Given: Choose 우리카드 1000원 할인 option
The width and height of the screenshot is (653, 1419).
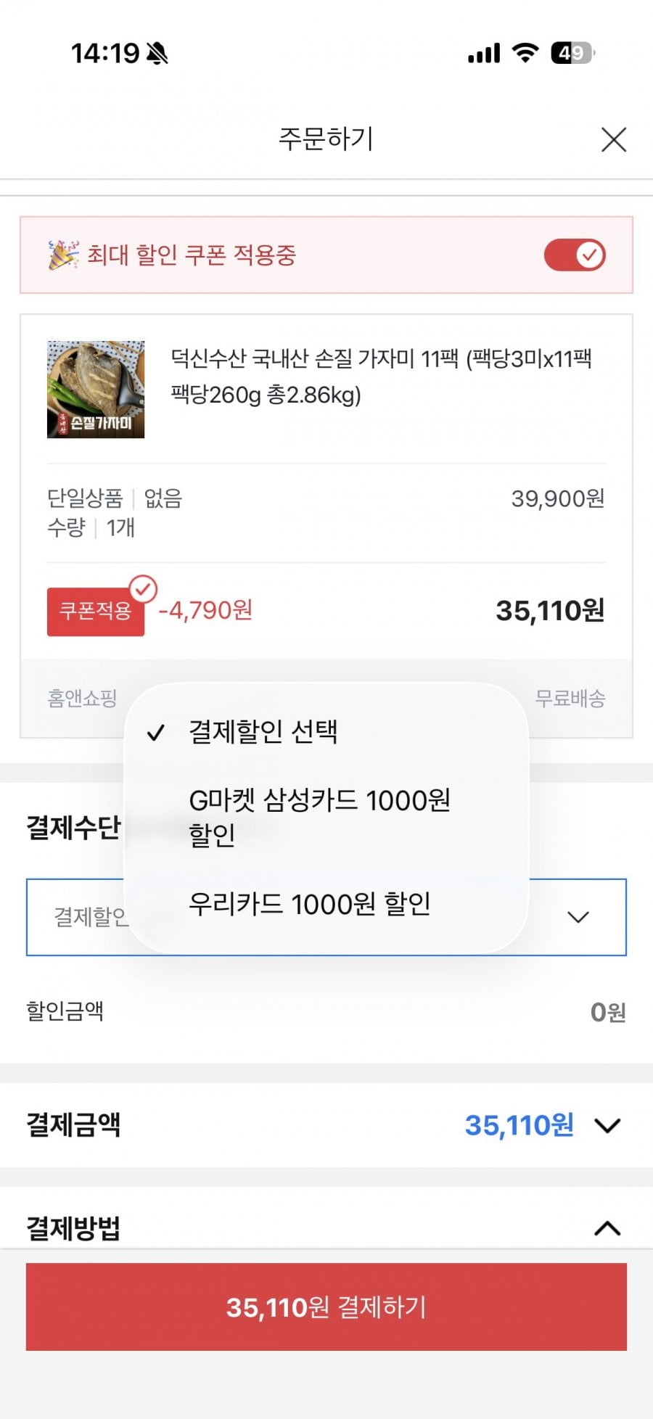Looking at the screenshot, I should [310, 904].
